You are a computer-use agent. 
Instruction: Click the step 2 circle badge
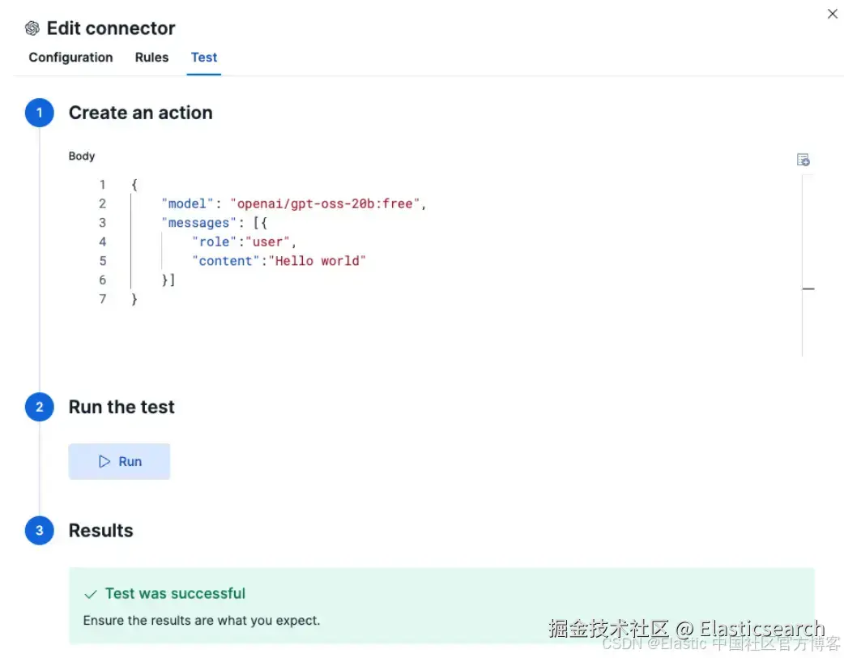pyautogui.click(x=40, y=407)
